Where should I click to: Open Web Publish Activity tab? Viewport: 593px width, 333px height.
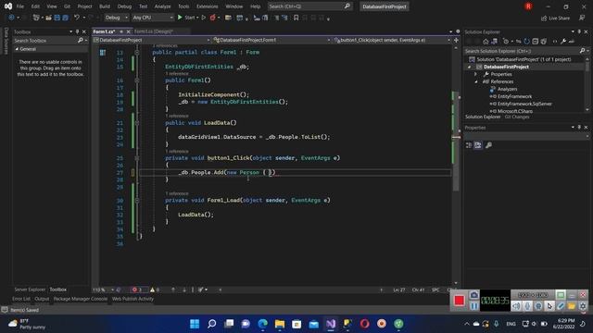(x=132, y=299)
